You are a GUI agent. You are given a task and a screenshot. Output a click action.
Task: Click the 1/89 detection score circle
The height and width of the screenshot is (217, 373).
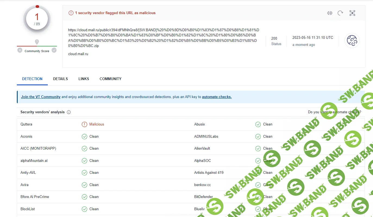pyautogui.click(x=37, y=19)
